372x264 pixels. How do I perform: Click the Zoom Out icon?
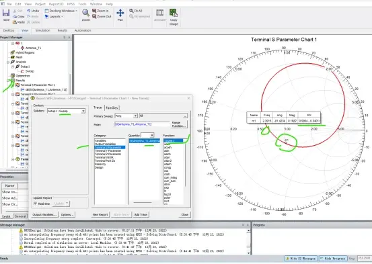tap(94, 16)
